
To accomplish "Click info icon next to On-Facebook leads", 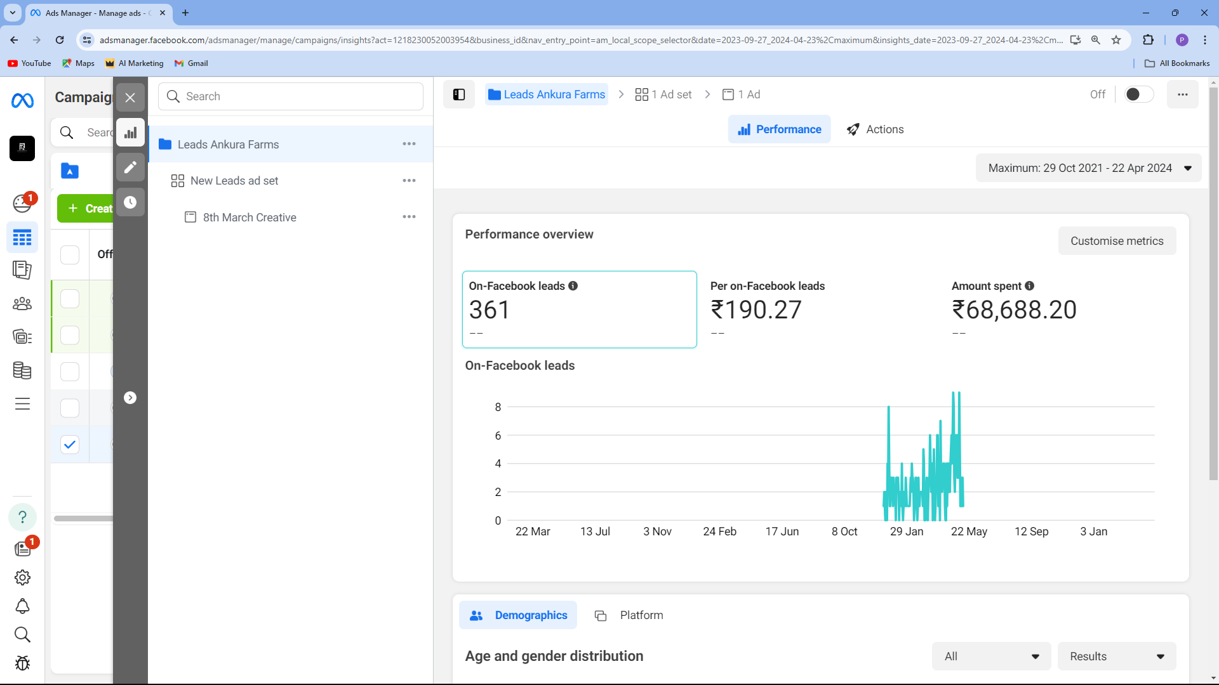I will coord(573,286).
